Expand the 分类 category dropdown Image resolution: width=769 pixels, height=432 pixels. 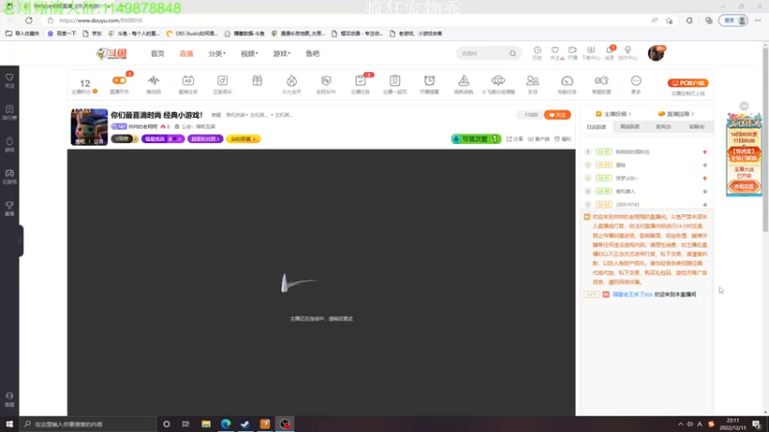tap(217, 54)
